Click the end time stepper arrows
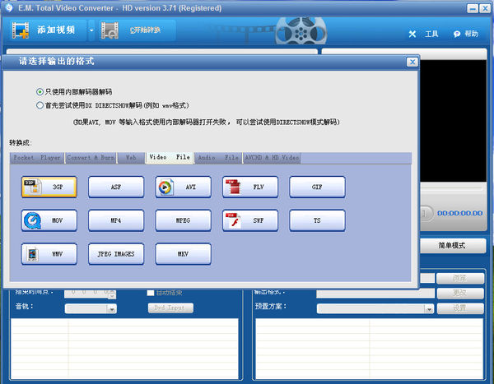Image resolution: width=494 pixels, height=384 pixels. (112, 294)
